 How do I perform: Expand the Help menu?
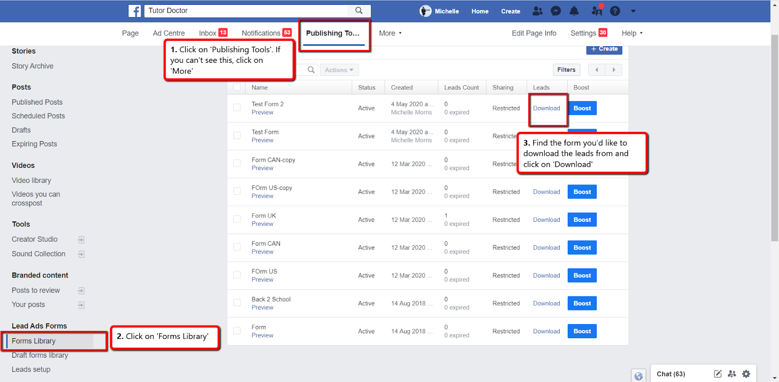[x=632, y=33]
